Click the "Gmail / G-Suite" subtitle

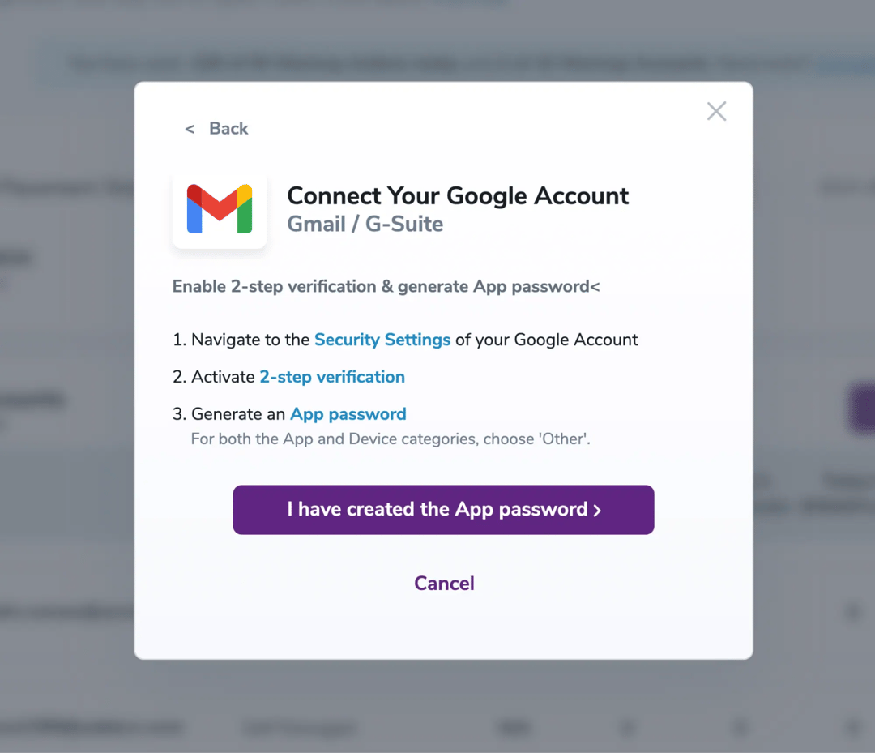[x=365, y=224]
